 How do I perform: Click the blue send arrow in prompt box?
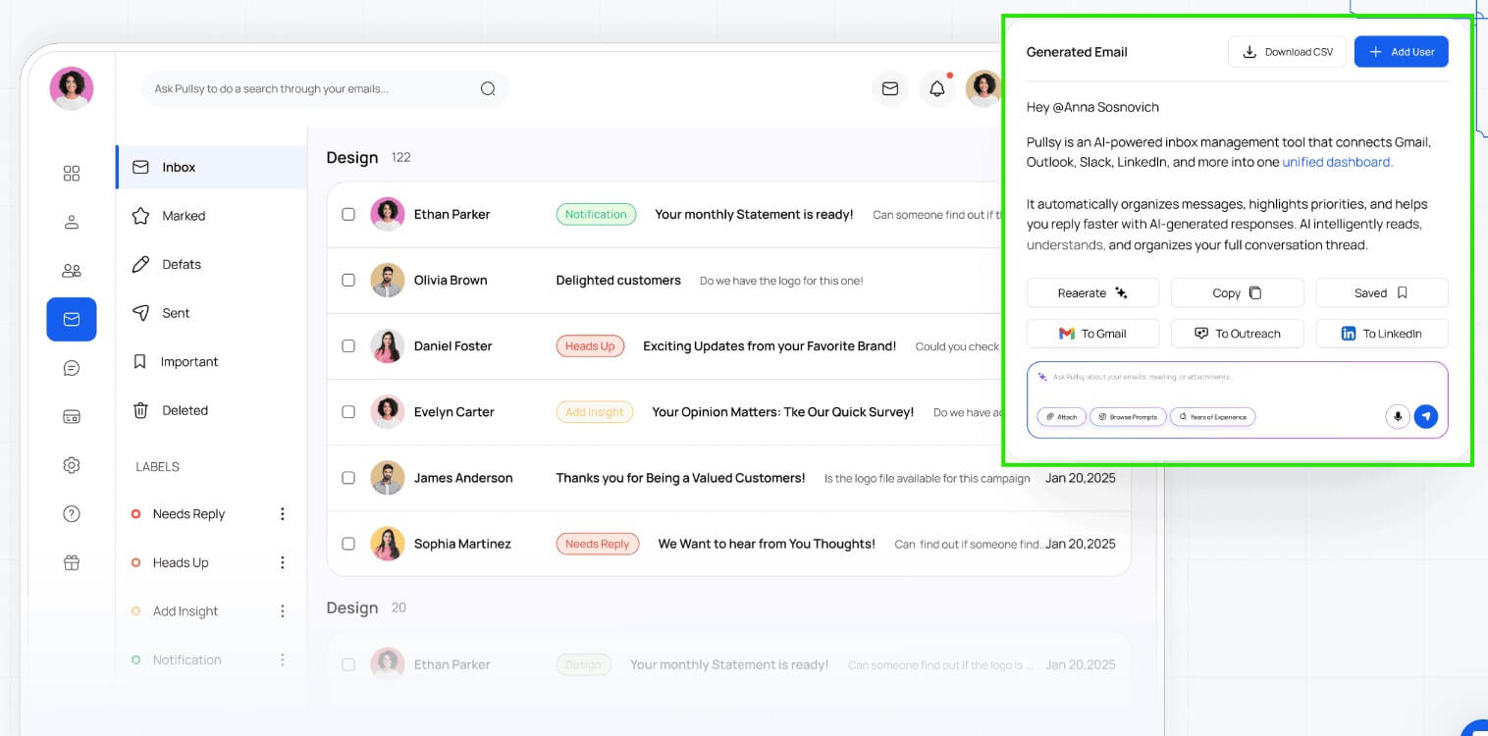[x=1426, y=416]
